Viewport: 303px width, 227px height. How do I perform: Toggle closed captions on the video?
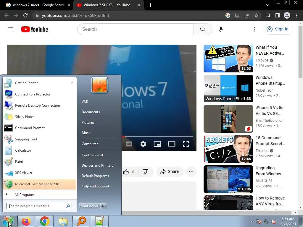pyautogui.click(x=129, y=144)
